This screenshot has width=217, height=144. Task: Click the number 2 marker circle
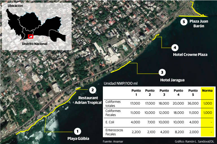pyautogui.click(x=93, y=90)
